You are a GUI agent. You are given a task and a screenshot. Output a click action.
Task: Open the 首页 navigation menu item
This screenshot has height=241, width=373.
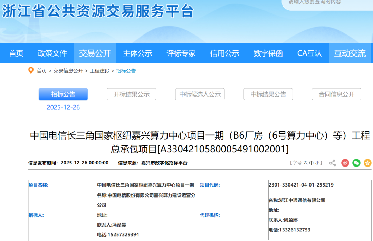16,53
